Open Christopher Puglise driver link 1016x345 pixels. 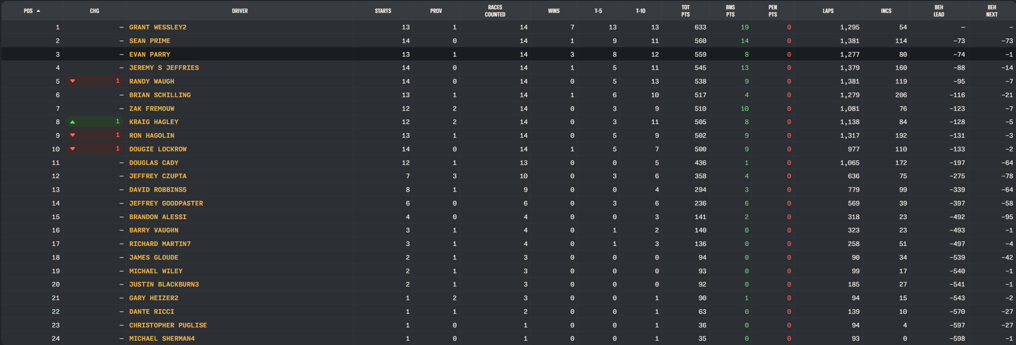click(168, 325)
